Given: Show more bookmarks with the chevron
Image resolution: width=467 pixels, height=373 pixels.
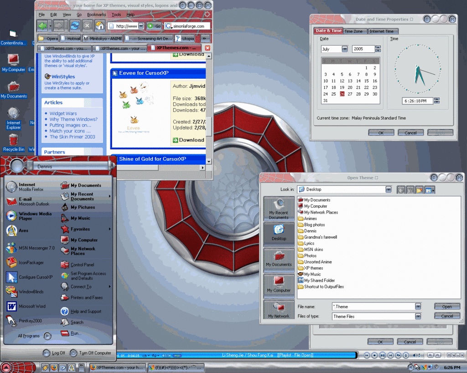Looking at the screenshot, I should (x=204, y=38).
